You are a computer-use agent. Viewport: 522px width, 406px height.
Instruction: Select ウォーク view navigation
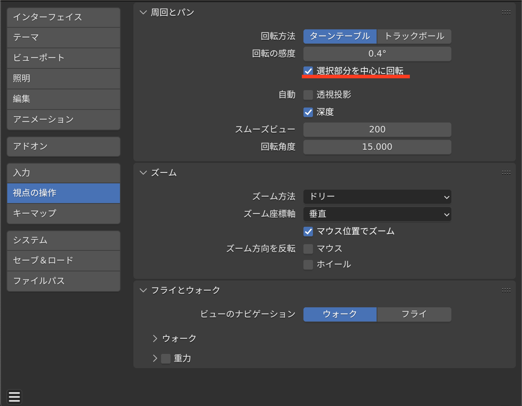click(340, 314)
